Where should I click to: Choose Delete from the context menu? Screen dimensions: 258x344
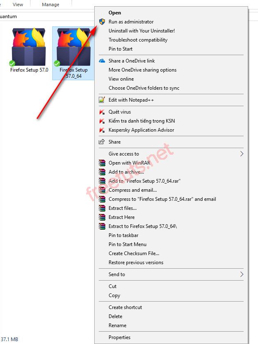click(171, 316)
